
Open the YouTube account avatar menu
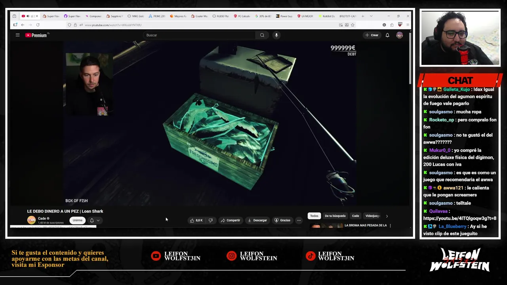coord(400,35)
